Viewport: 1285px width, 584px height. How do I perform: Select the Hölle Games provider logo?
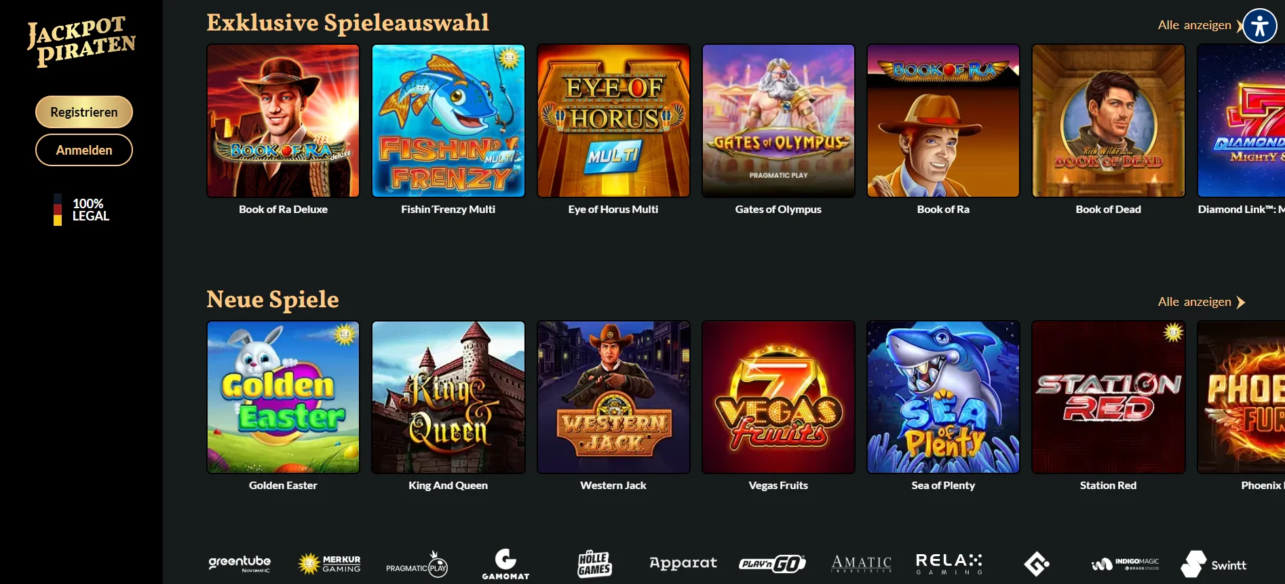[594, 564]
